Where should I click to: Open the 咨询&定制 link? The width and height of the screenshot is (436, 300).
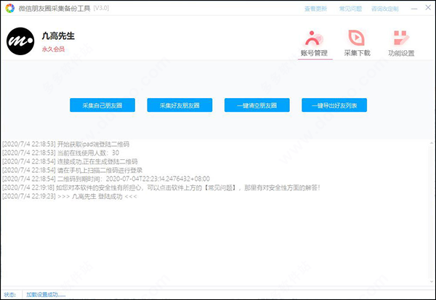pos(385,9)
